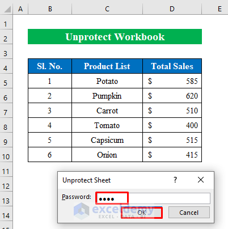The height and width of the screenshot is (229, 228).
Task: Click the Select All corner triangle
Action: coord(7,9)
